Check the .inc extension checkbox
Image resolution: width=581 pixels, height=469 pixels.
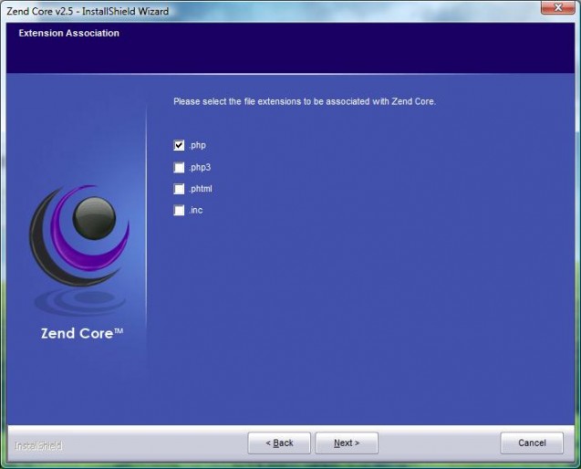click(179, 211)
